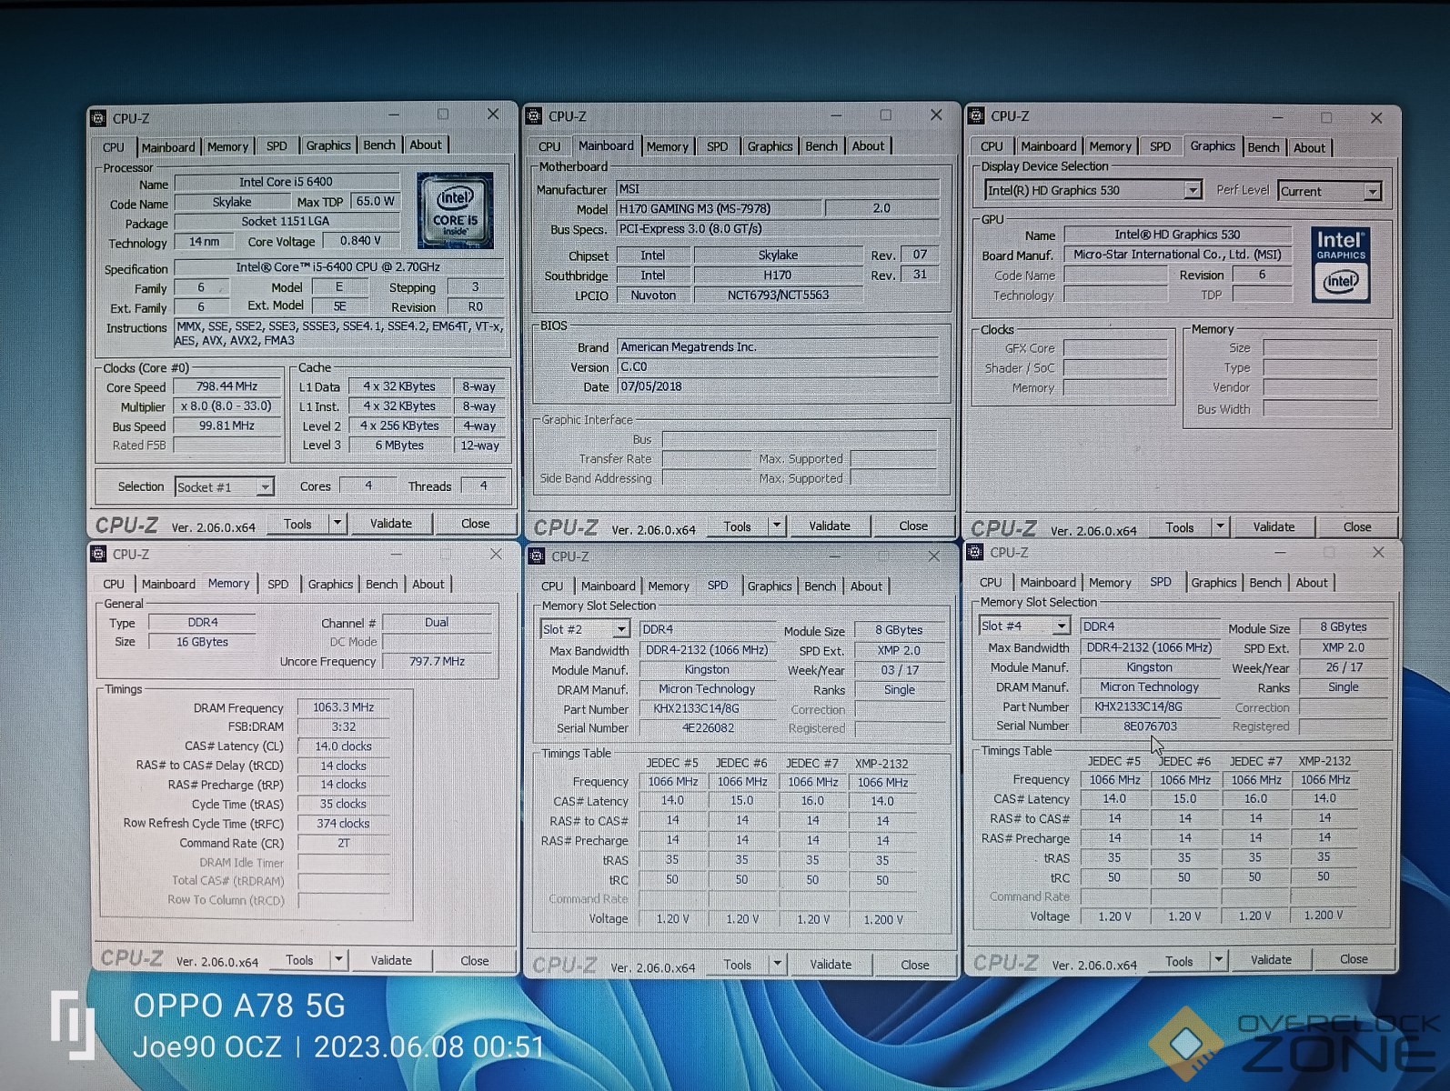The width and height of the screenshot is (1450, 1091).
Task: Click BIOS date 07/05/2018 field
Action: pos(779,386)
